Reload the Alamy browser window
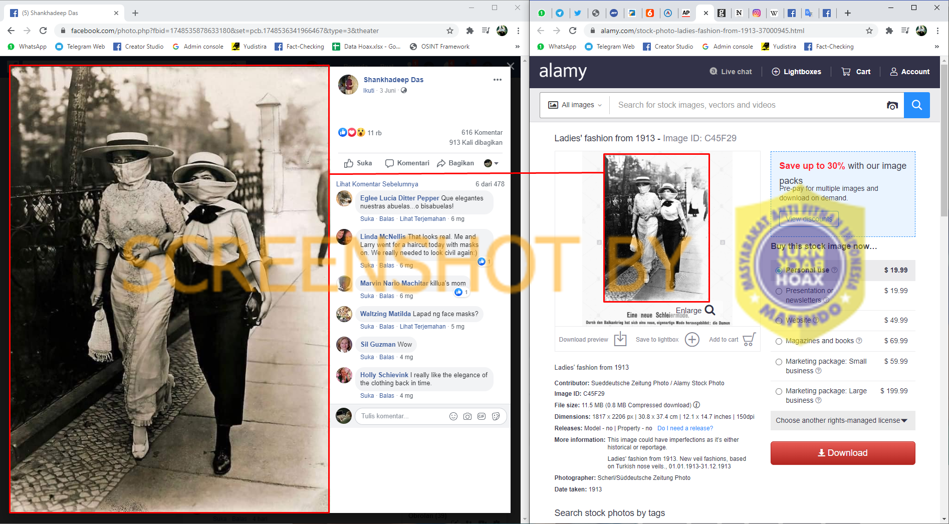Screen dimensions: 949x524 [573, 31]
